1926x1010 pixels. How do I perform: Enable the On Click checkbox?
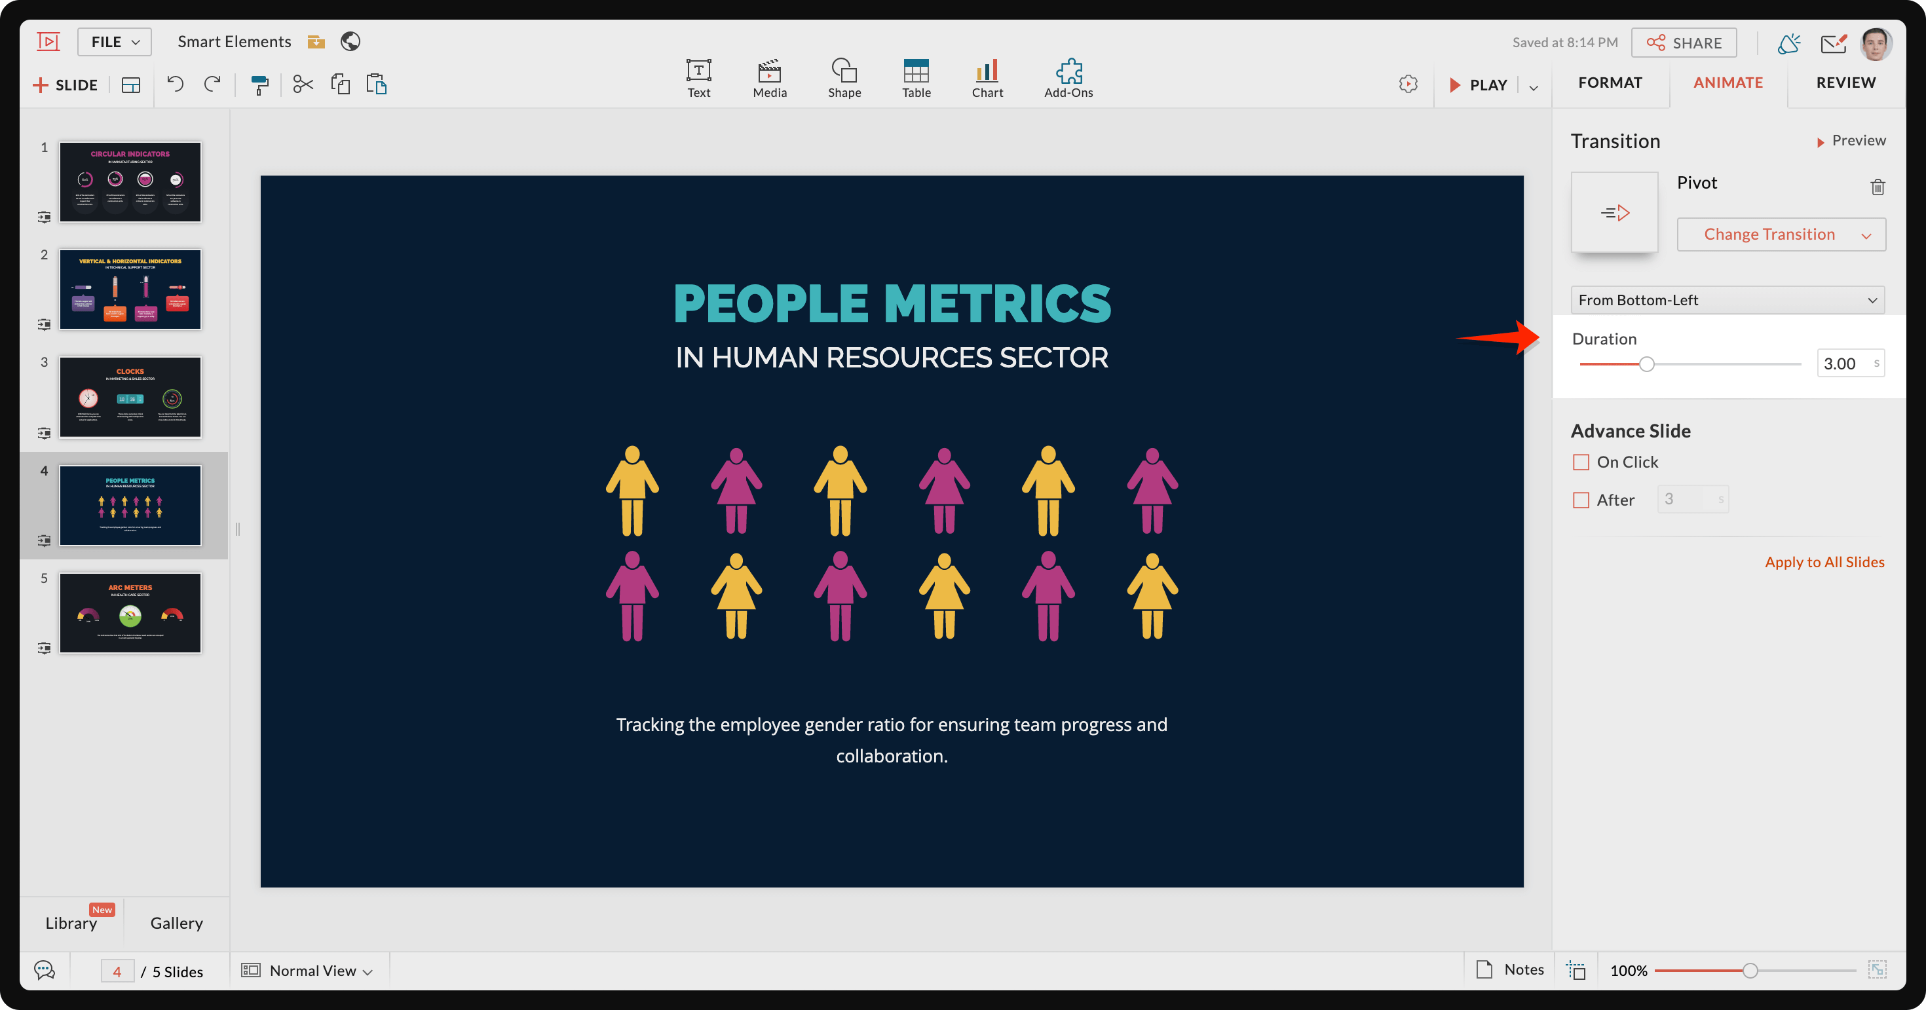1581,462
